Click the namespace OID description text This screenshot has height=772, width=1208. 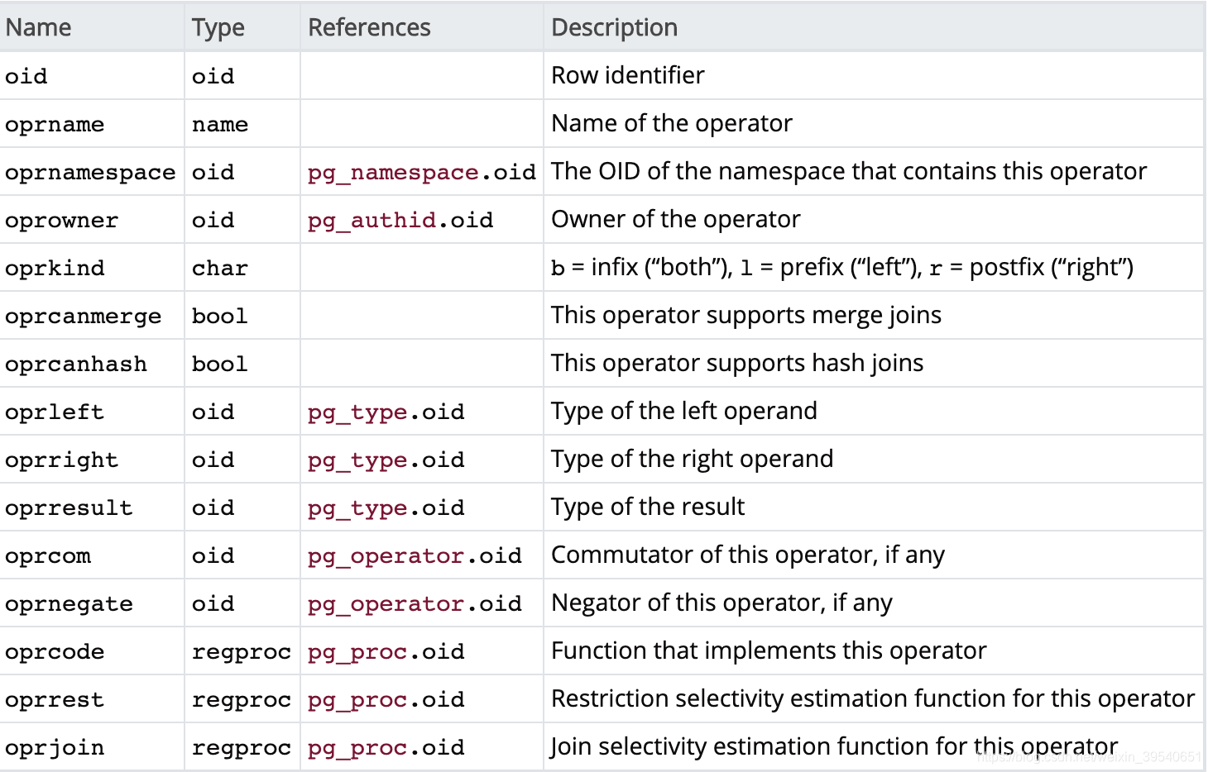click(849, 171)
